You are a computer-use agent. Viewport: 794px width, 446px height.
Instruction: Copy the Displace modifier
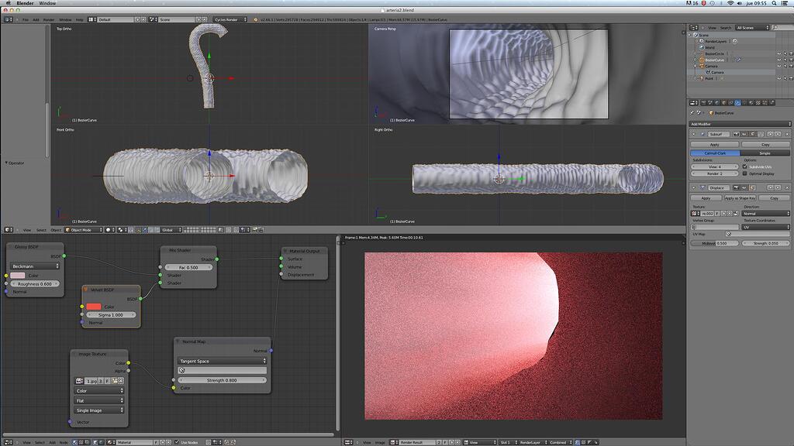774,198
